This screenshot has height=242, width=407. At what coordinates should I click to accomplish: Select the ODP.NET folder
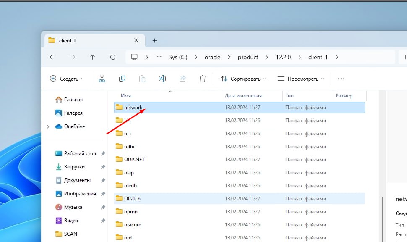pos(239,159)
